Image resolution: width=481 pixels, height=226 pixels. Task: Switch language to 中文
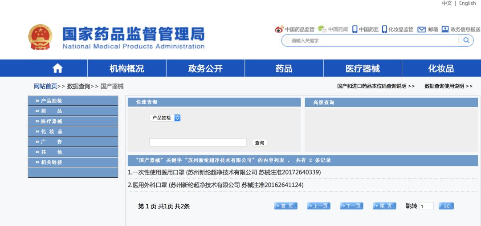pos(447,3)
